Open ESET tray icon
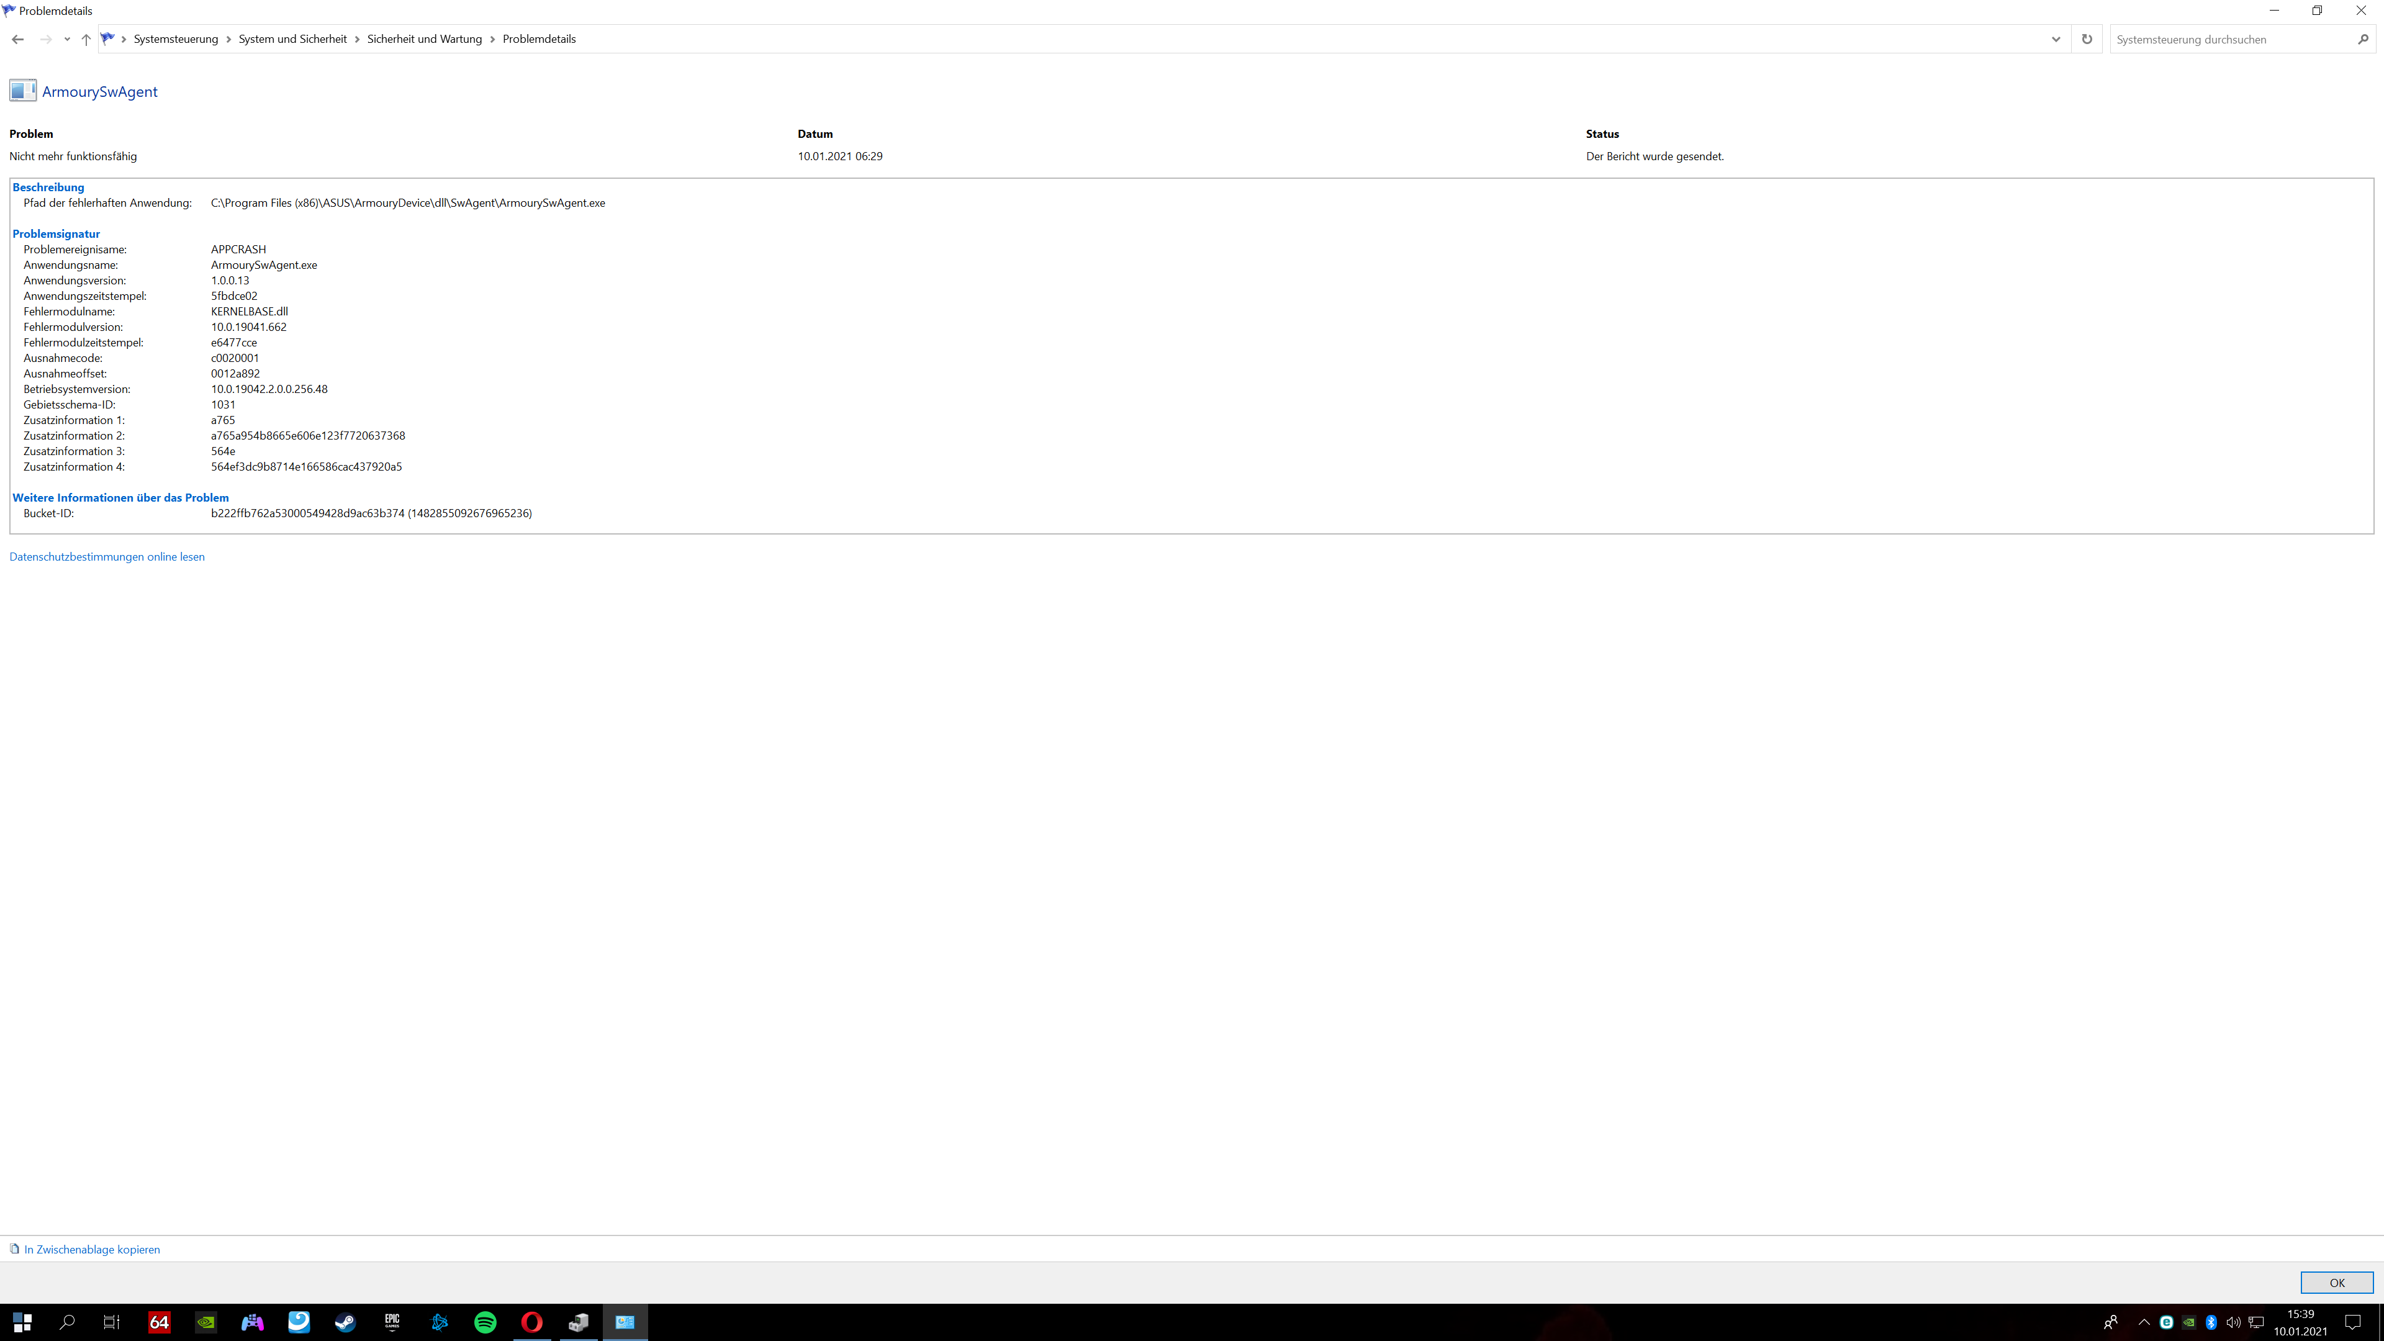This screenshot has height=1341, width=2384. coord(2167,1322)
